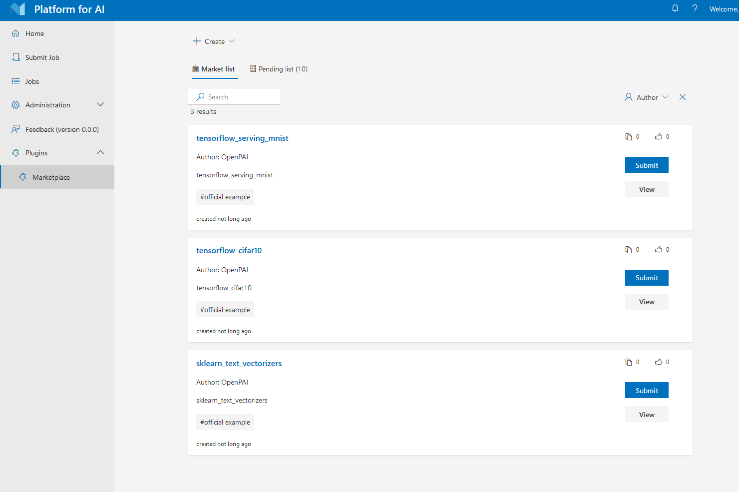The height and width of the screenshot is (492, 739).
Task: Open the sklearn_text_vectorizers title link
Action: pyautogui.click(x=239, y=363)
